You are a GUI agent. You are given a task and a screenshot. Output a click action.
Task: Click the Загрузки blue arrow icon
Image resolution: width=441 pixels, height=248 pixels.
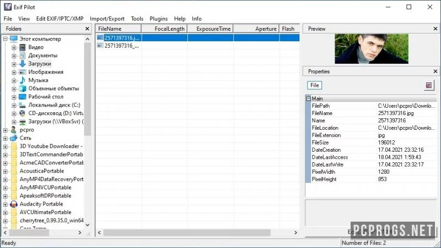23,64
